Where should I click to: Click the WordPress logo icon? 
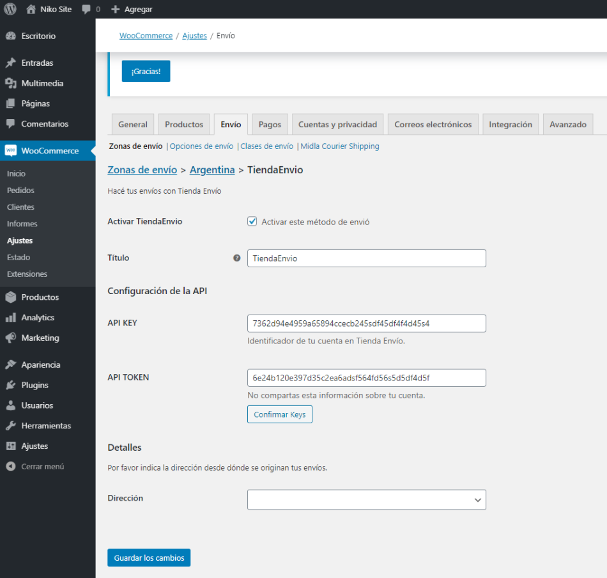[10, 9]
